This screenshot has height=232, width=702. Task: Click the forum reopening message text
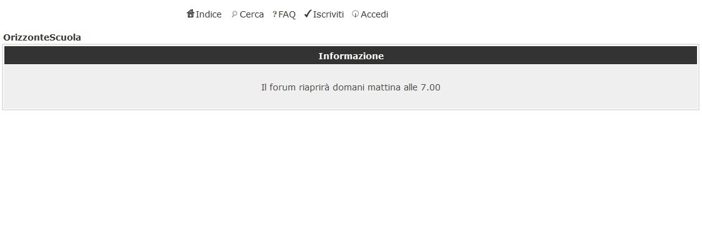[351, 87]
